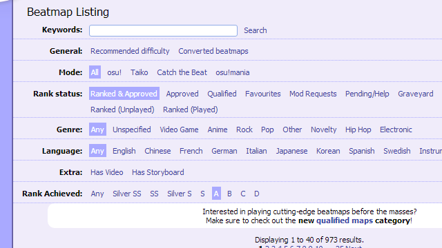This screenshot has width=442, height=248.
Task: Filter Rank Achieved by B
Action: (x=229, y=194)
